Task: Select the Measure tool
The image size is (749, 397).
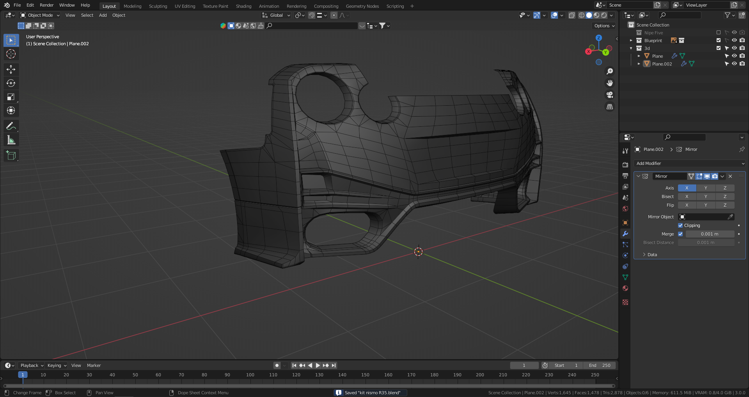Action: point(11,140)
